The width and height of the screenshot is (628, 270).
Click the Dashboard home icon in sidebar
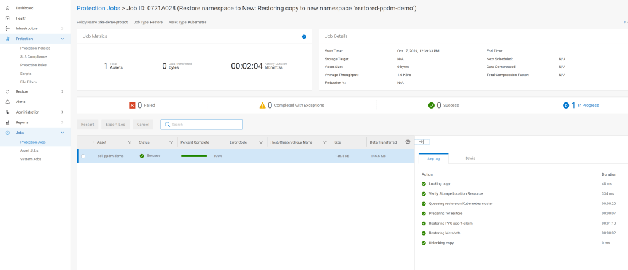[x=7, y=8]
